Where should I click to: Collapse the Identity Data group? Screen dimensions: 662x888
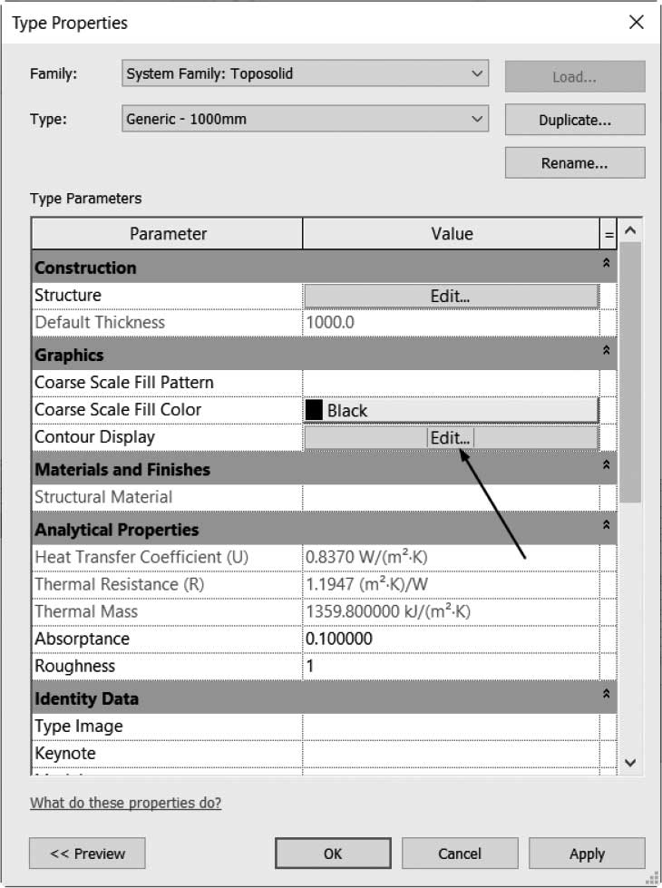[x=607, y=693]
